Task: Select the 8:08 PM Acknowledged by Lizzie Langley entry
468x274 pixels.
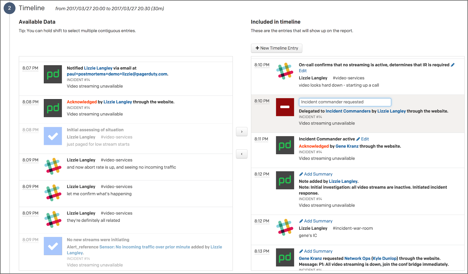Action: point(126,109)
